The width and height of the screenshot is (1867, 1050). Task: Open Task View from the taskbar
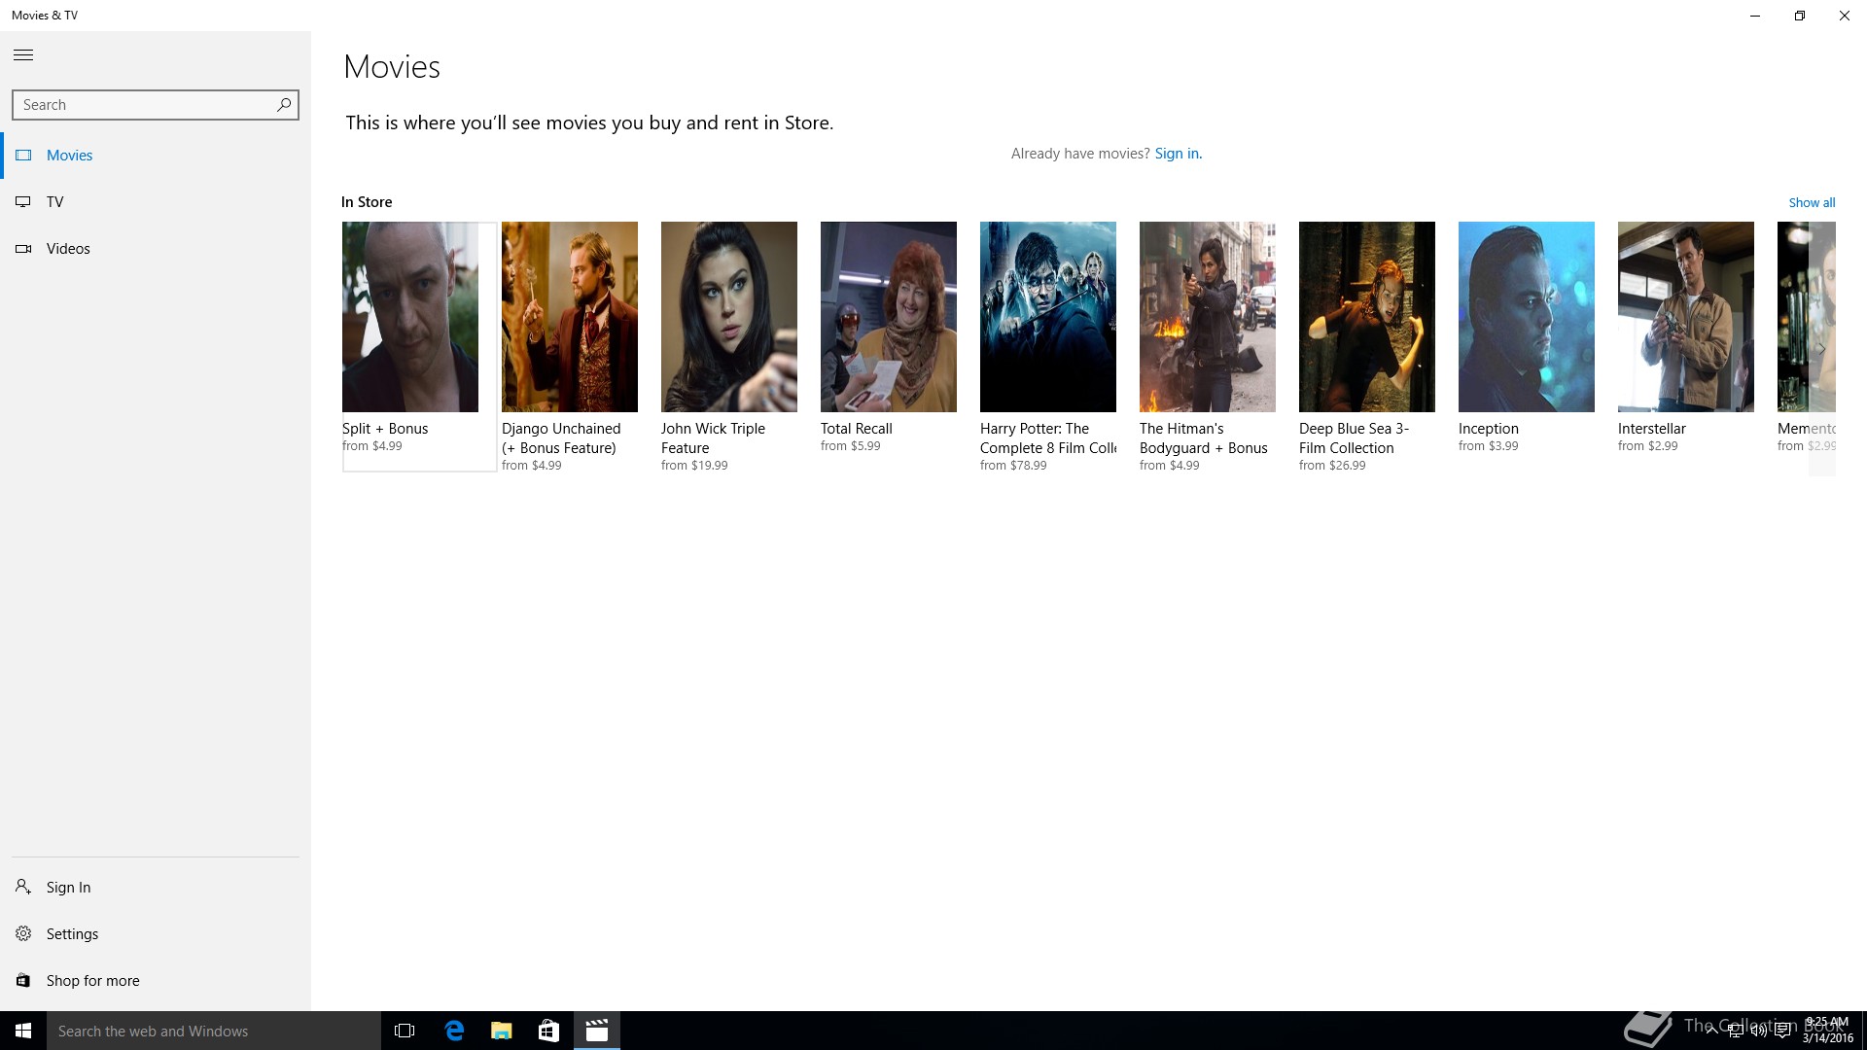click(405, 1031)
